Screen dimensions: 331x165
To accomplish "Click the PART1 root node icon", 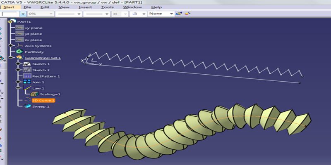I will pyautogui.click(x=11, y=21).
